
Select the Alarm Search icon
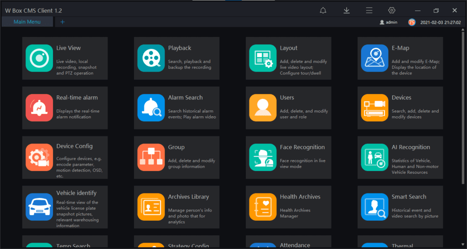pos(151,108)
